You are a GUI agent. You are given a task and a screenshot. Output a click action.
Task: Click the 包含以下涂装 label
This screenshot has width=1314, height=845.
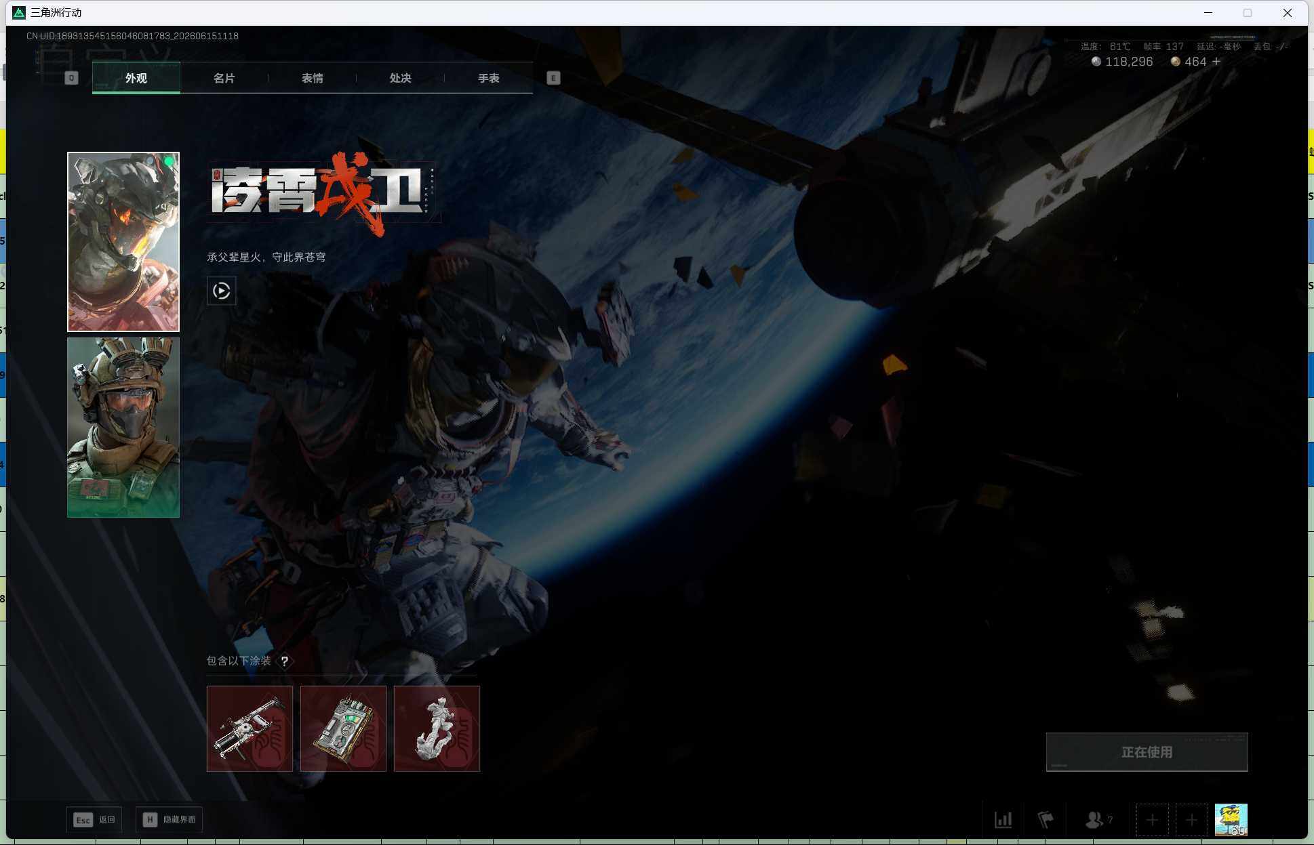[239, 661]
